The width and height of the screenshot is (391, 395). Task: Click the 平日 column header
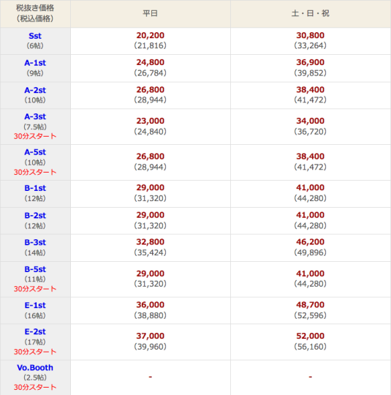tap(151, 13)
